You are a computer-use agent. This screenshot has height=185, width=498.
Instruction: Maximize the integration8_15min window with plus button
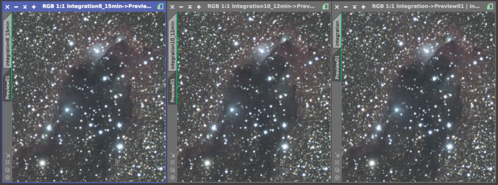pos(34,7)
